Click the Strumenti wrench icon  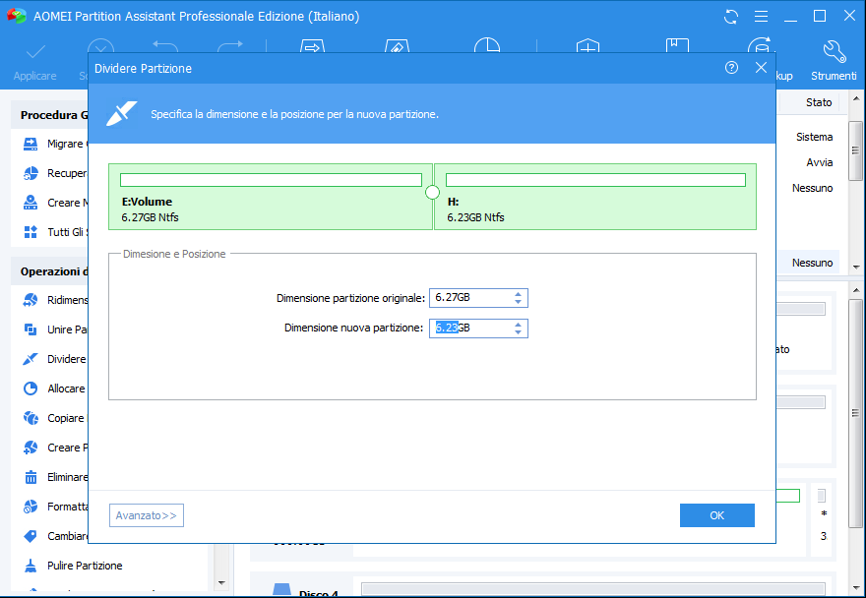click(834, 51)
